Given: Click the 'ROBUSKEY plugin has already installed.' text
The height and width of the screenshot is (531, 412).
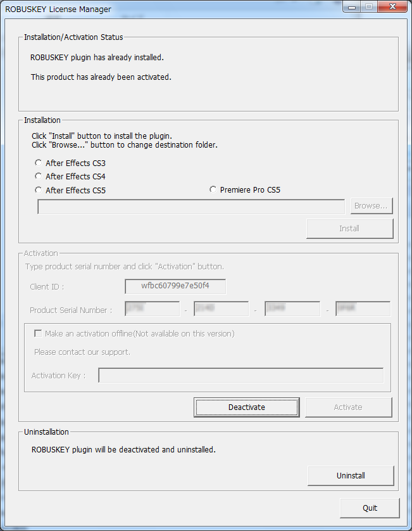Looking at the screenshot, I should [x=97, y=58].
